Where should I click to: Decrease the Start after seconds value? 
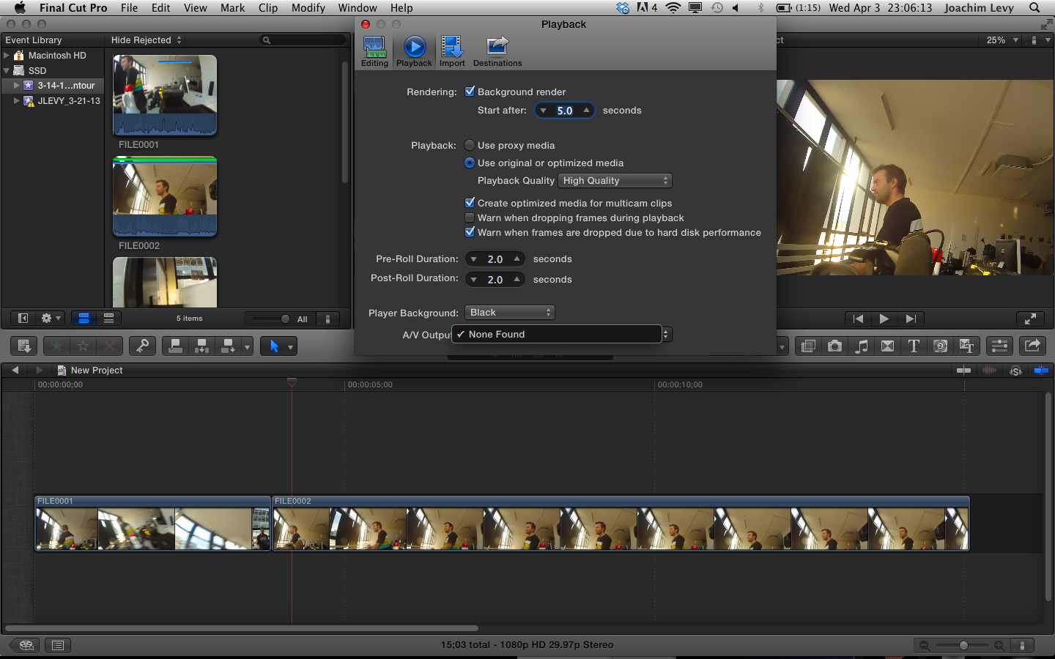[543, 111]
